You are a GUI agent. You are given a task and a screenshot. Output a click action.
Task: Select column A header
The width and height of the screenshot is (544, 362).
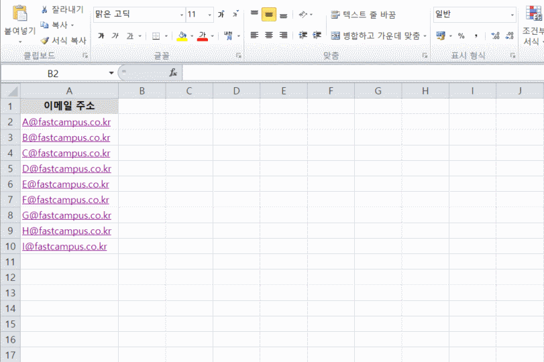point(69,91)
